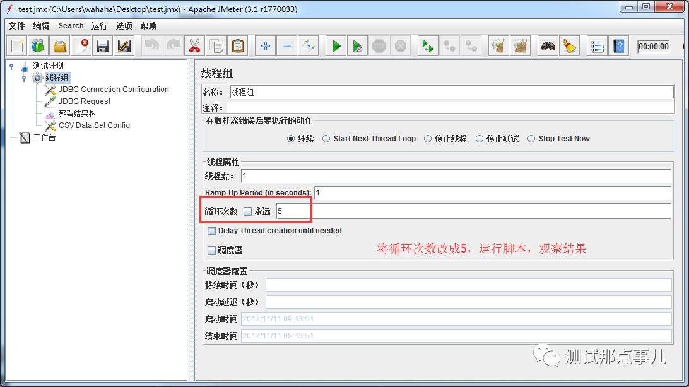
Task: Click the Cut scissors icon
Action: click(x=195, y=46)
